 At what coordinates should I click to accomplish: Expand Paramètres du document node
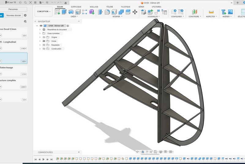(x=40, y=29)
